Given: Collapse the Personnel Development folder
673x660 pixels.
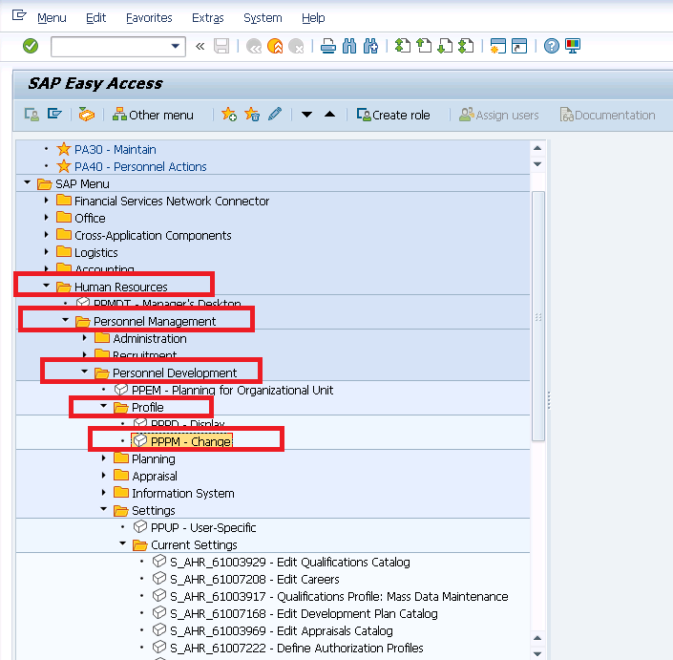Looking at the screenshot, I should click(85, 372).
